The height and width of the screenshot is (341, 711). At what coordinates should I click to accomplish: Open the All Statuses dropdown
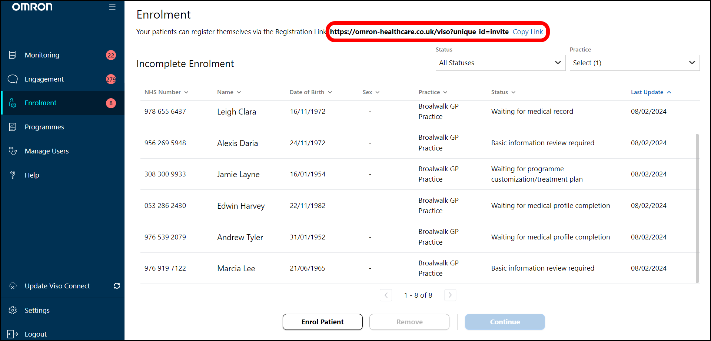[500, 63]
